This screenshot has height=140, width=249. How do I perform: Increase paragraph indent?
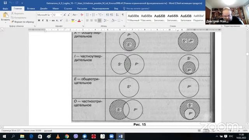coord(112,15)
